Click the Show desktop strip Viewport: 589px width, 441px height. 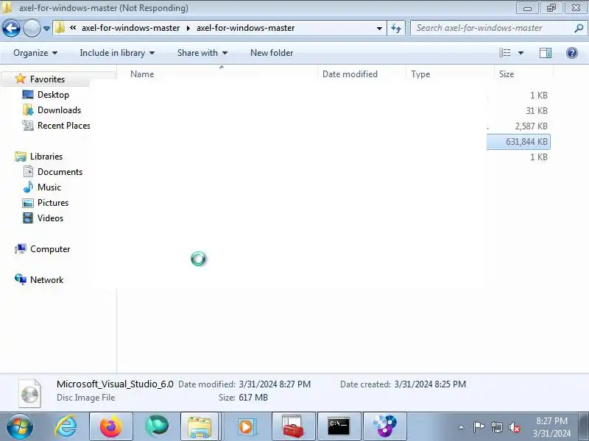584,427
